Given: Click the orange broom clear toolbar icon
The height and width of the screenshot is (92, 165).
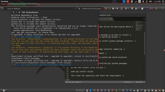Looking at the screenshot, I should pyautogui.click(x=121, y=9).
